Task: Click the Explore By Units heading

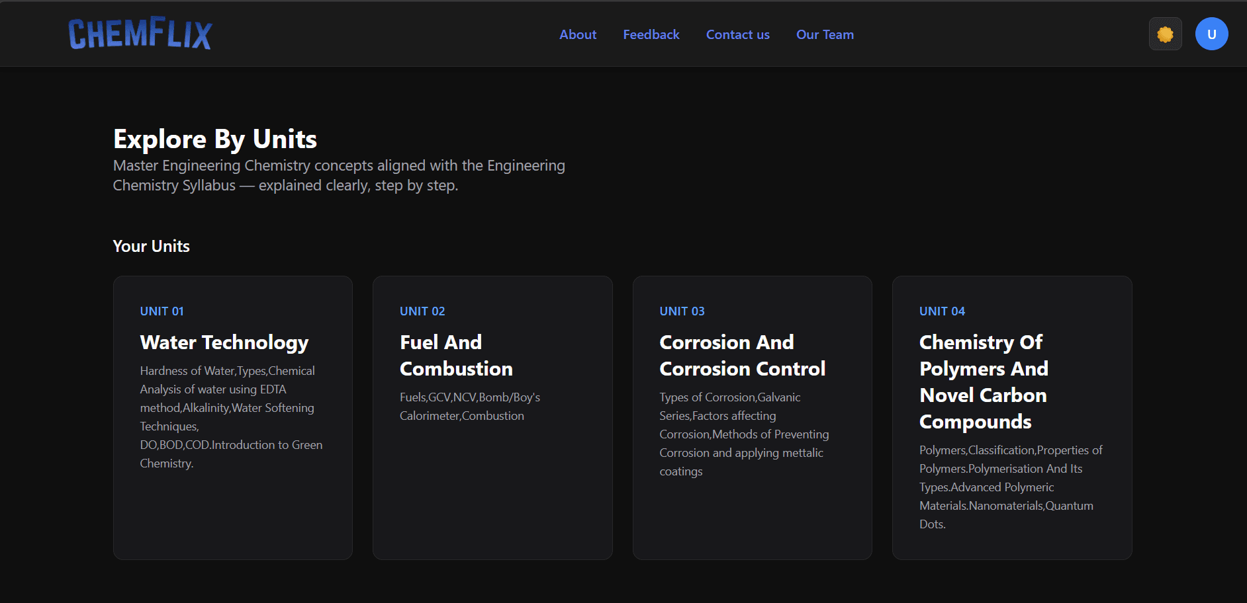Action: [215, 140]
